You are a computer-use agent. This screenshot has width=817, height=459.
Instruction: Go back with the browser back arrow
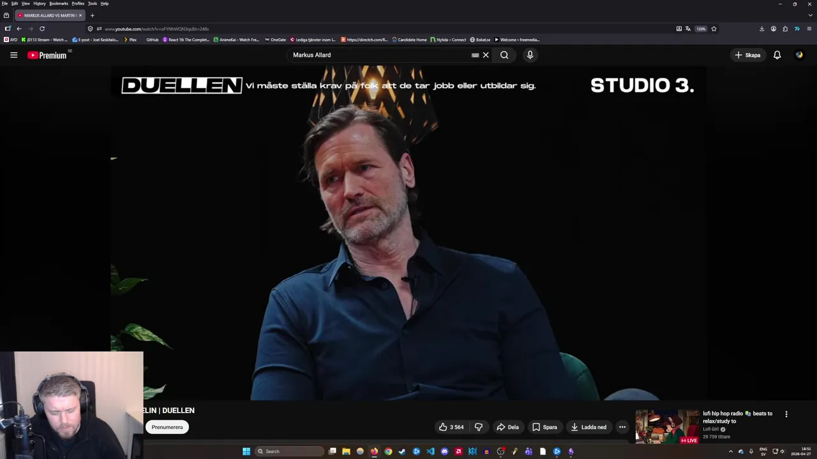point(19,29)
